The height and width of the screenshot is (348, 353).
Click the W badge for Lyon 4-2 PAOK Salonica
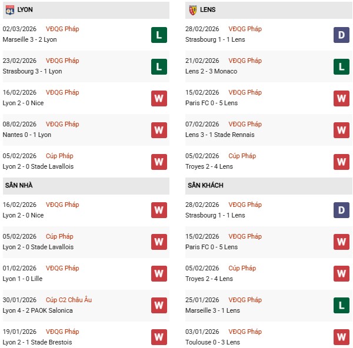[x=158, y=305]
